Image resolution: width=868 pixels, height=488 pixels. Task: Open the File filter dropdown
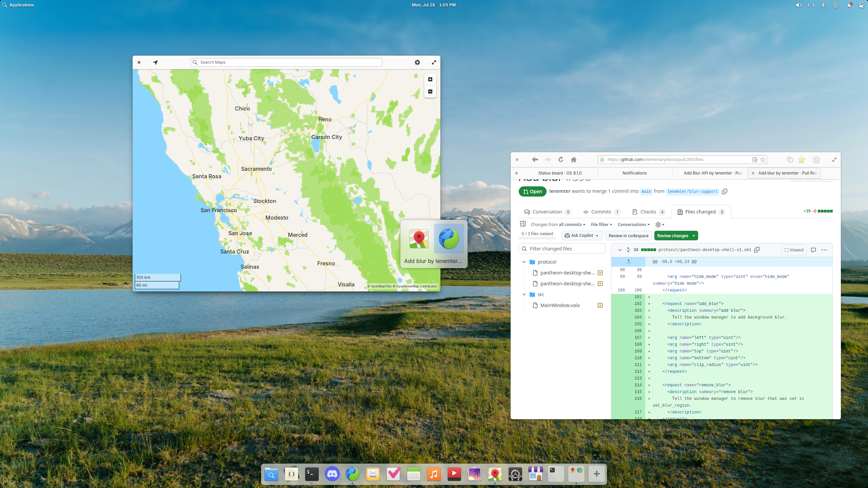(x=601, y=224)
